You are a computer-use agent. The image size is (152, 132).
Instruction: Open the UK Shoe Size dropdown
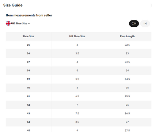tap(18, 23)
